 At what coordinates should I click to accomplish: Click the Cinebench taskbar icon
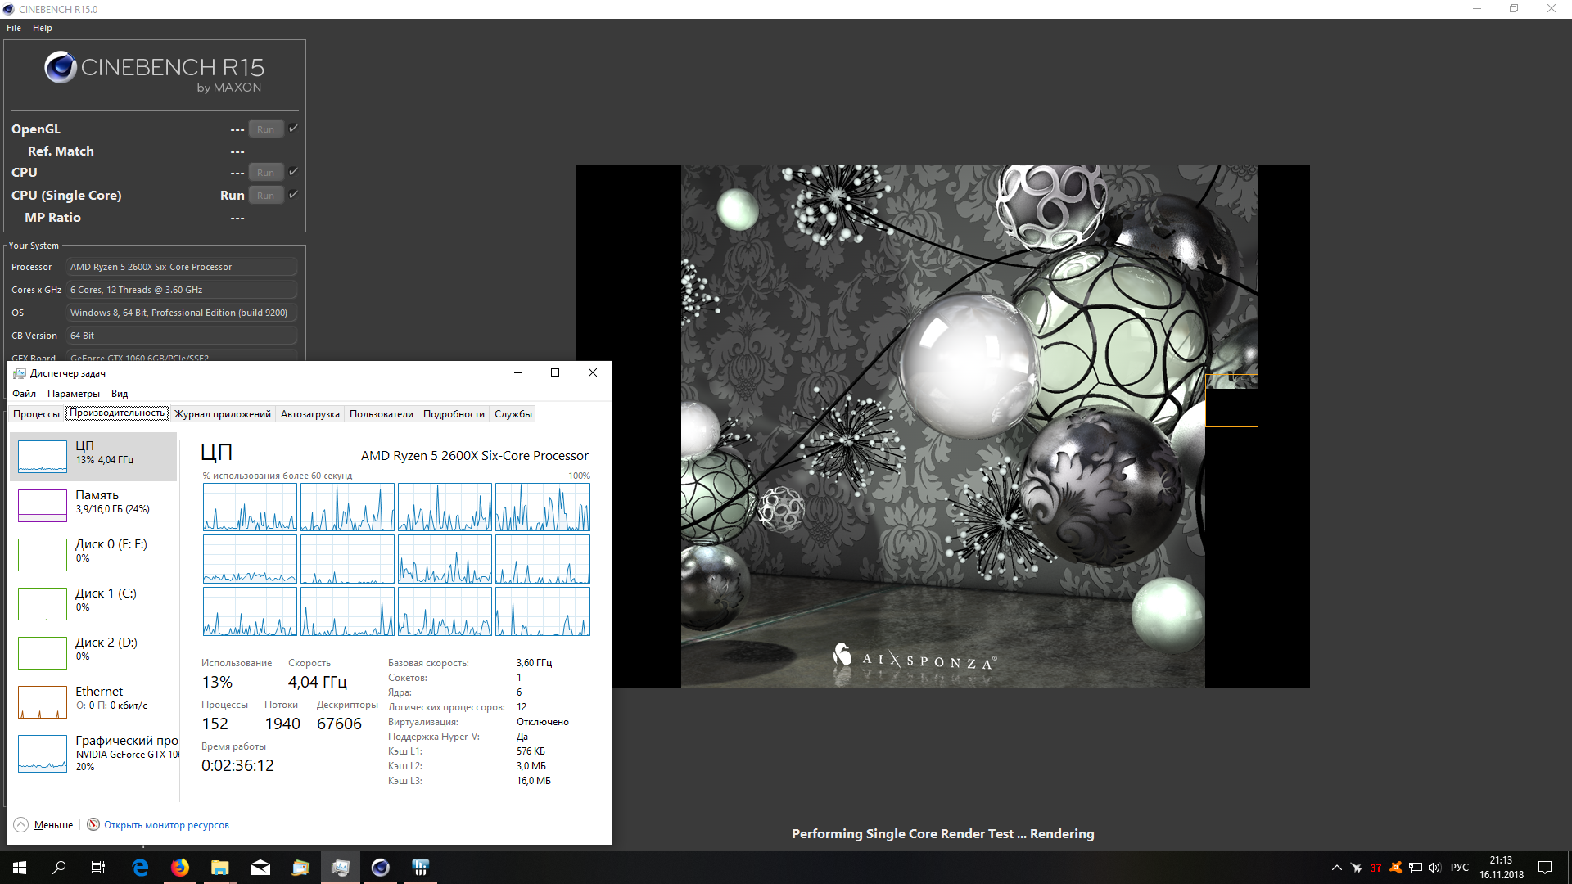(381, 868)
